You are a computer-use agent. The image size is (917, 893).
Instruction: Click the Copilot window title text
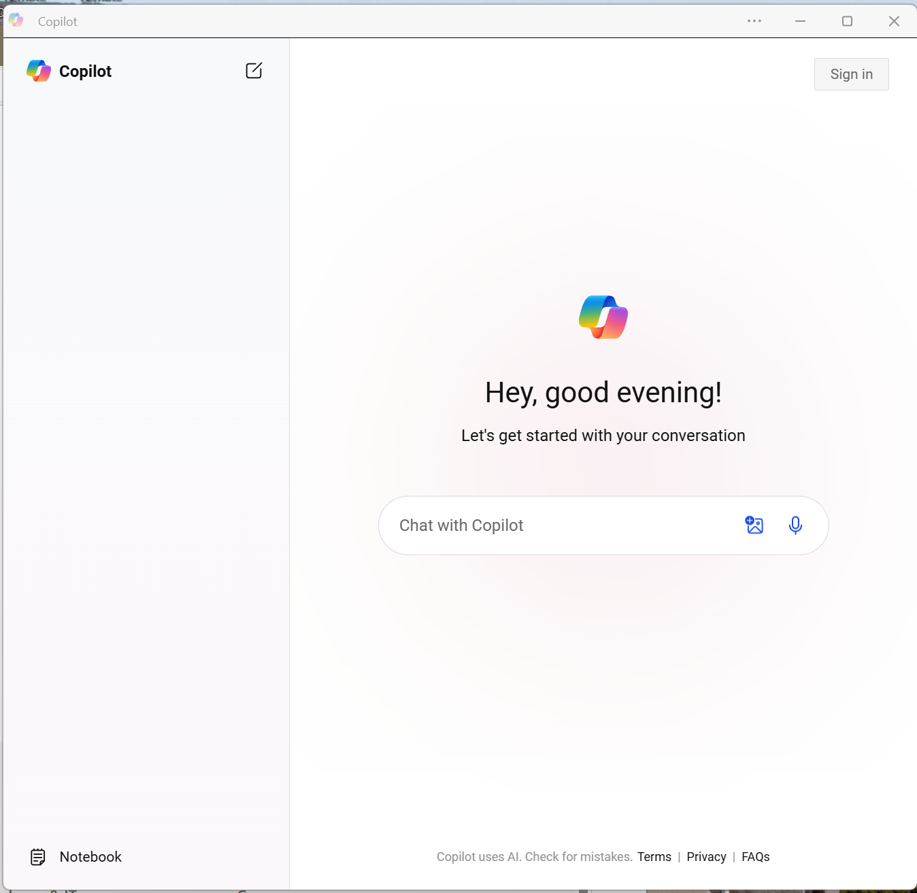[x=58, y=22]
